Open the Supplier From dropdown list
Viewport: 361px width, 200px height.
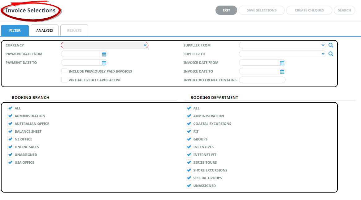pyautogui.click(x=282, y=45)
